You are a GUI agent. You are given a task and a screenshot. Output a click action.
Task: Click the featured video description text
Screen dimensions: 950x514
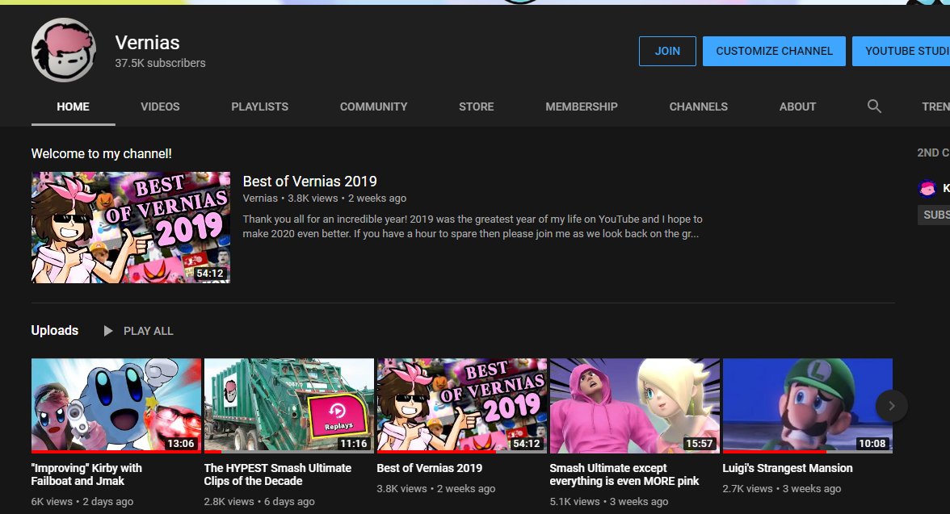click(473, 227)
